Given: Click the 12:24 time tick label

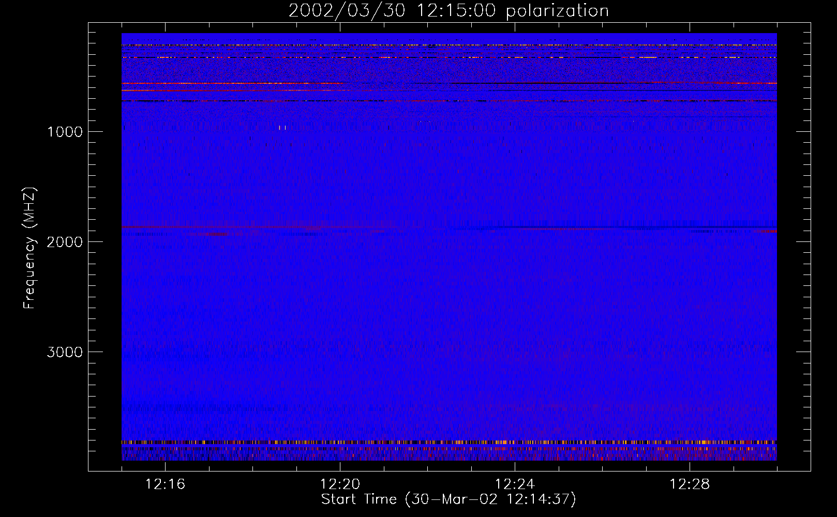Looking at the screenshot, I should (x=515, y=484).
